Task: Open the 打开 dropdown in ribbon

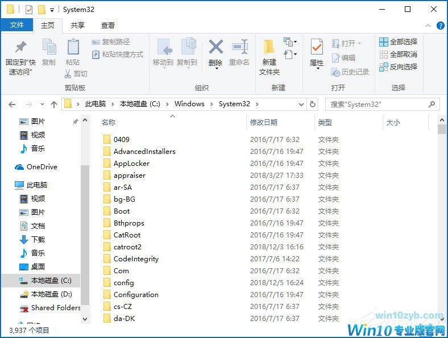Action: click(x=349, y=43)
